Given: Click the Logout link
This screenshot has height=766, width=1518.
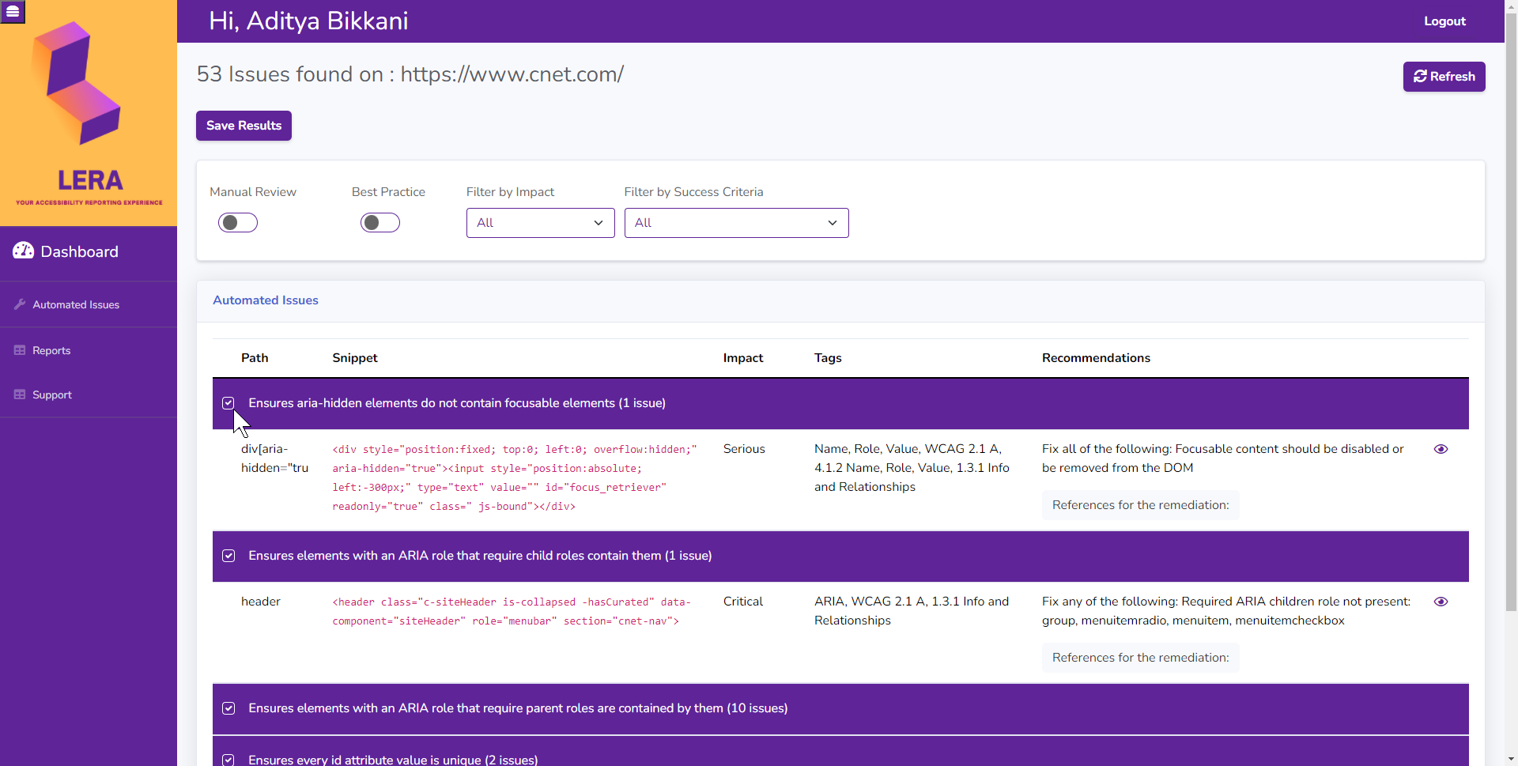Looking at the screenshot, I should [1444, 21].
